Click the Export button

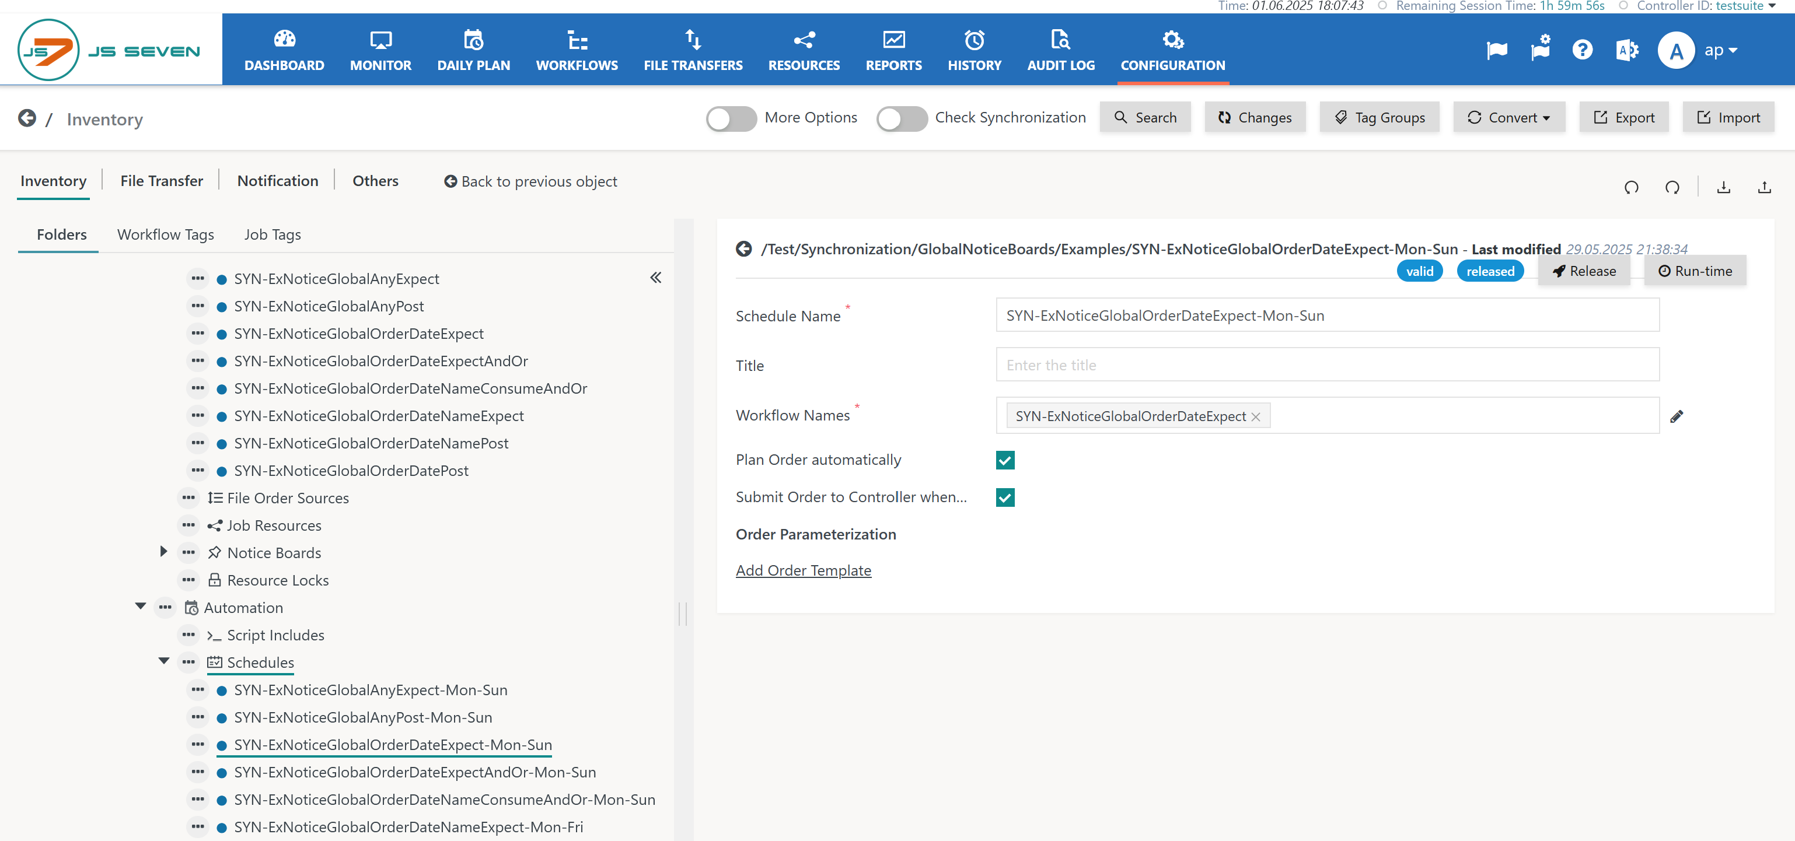tap(1623, 118)
